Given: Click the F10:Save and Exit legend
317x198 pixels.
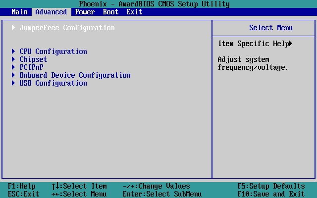Looking at the screenshot, I should [271, 194].
